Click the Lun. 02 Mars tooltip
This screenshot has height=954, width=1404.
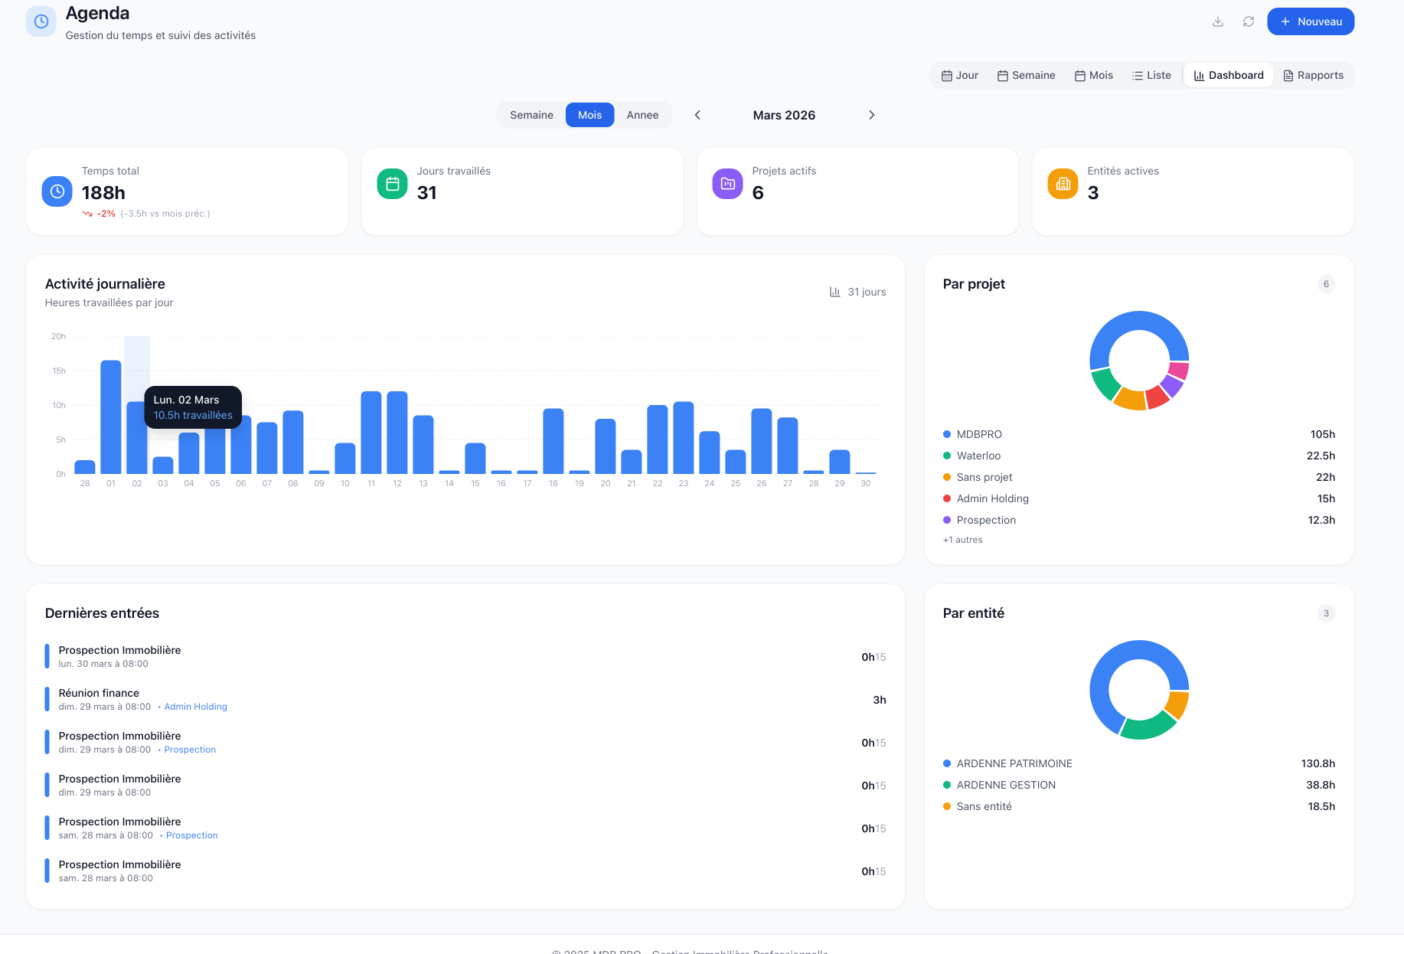(193, 407)
